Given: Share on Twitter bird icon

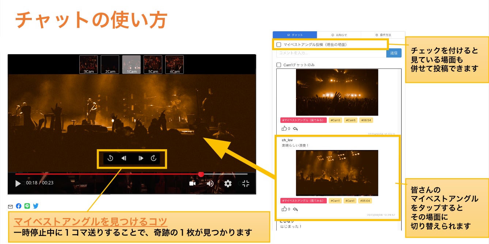Looking at the screenshot, I should (35, 206).
